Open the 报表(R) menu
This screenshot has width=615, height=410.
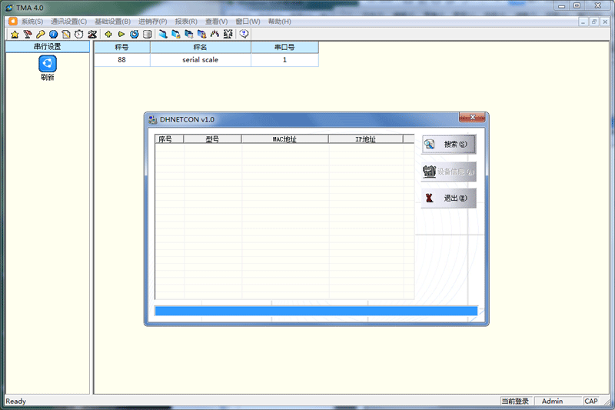(x=185, y=22)
